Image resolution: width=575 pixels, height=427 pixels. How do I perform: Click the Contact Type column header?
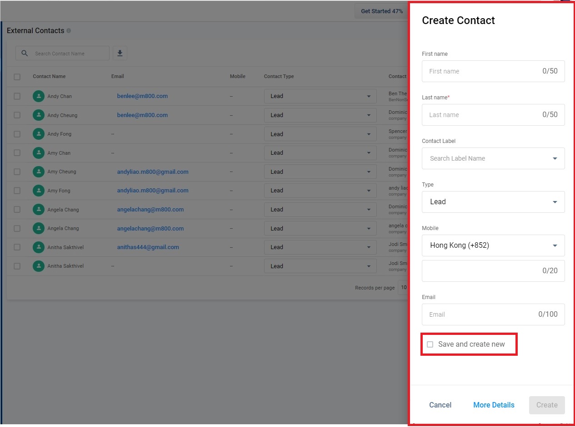[279, 76]
